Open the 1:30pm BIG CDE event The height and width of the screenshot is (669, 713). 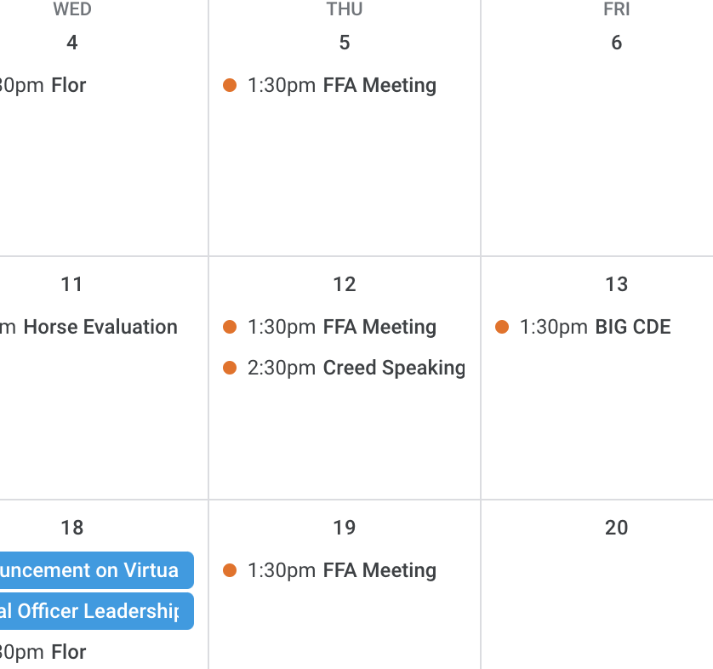(595, 327)
